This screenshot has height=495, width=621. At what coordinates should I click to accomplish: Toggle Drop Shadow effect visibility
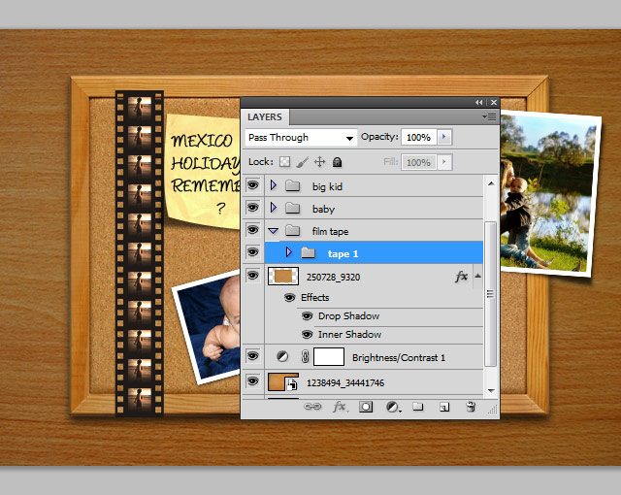pyautogui.click(x=307, y=316)
